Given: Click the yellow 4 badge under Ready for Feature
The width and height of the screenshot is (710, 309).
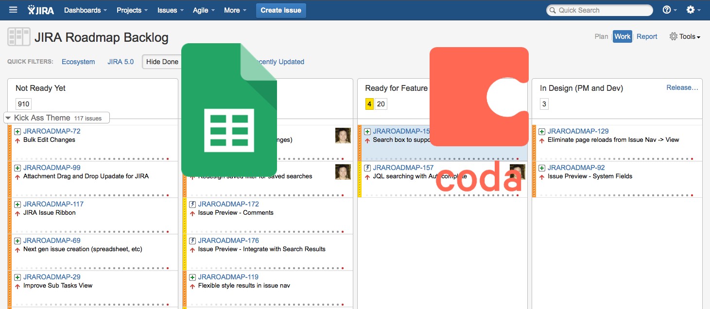Looking at the screenshot, I should tap(369, 103).
